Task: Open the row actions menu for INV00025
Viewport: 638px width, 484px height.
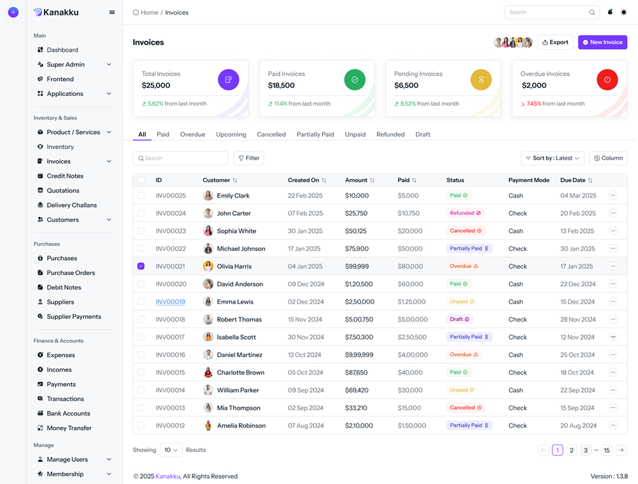Action: [614, 195]
